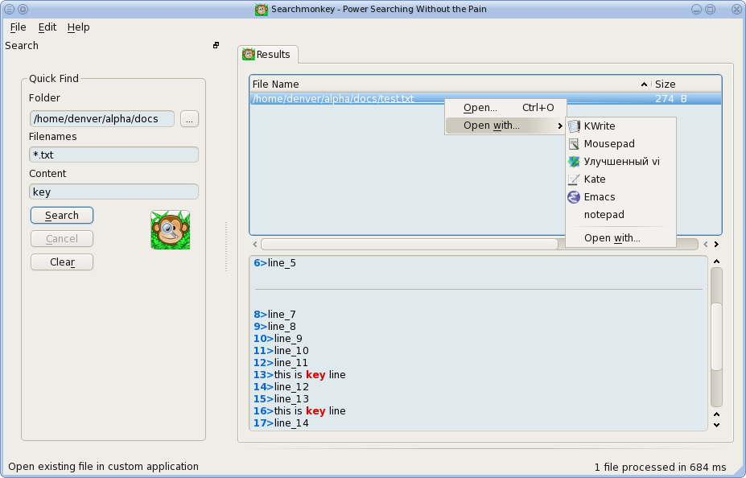Click the rightmost arrow of horizontal scrollbar
Screen dimensions: 746x478
pyautogui.click(x=716, y=244)
